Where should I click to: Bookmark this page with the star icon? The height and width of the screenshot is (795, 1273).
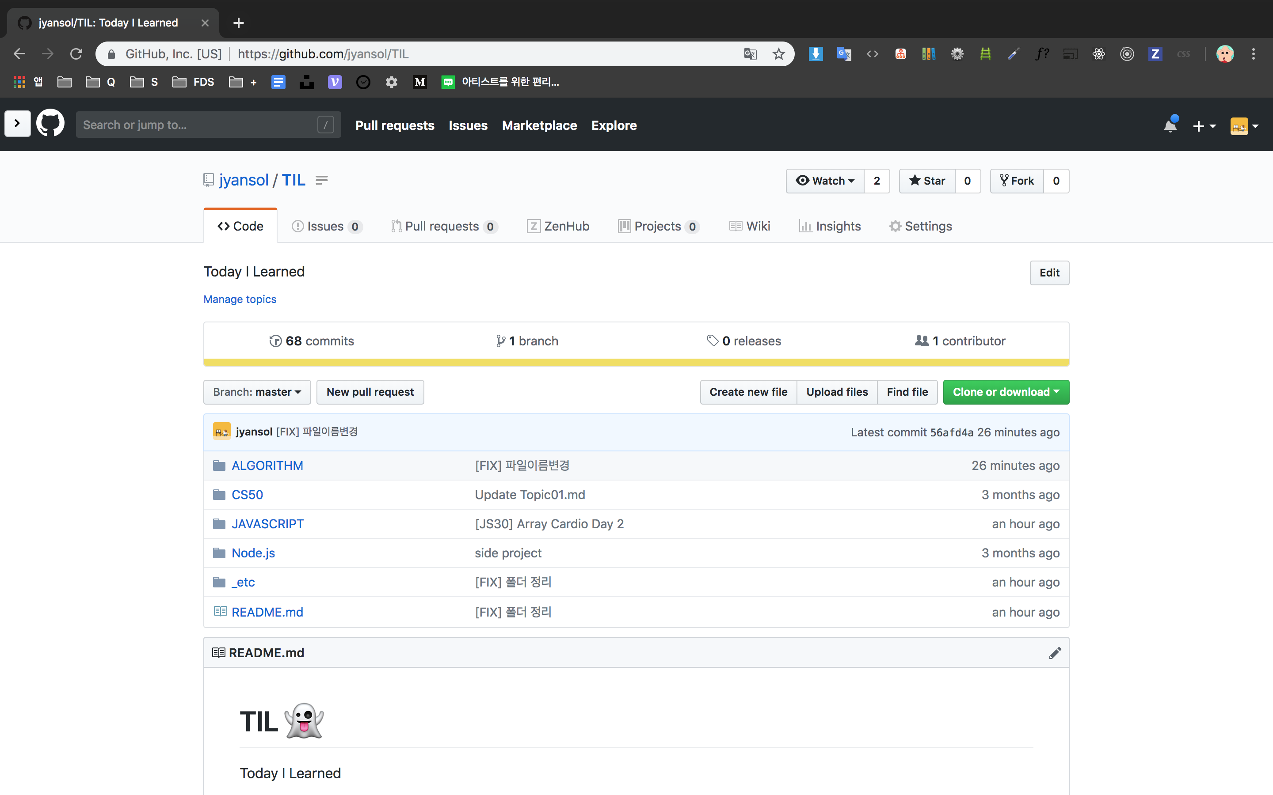(778, 53)
